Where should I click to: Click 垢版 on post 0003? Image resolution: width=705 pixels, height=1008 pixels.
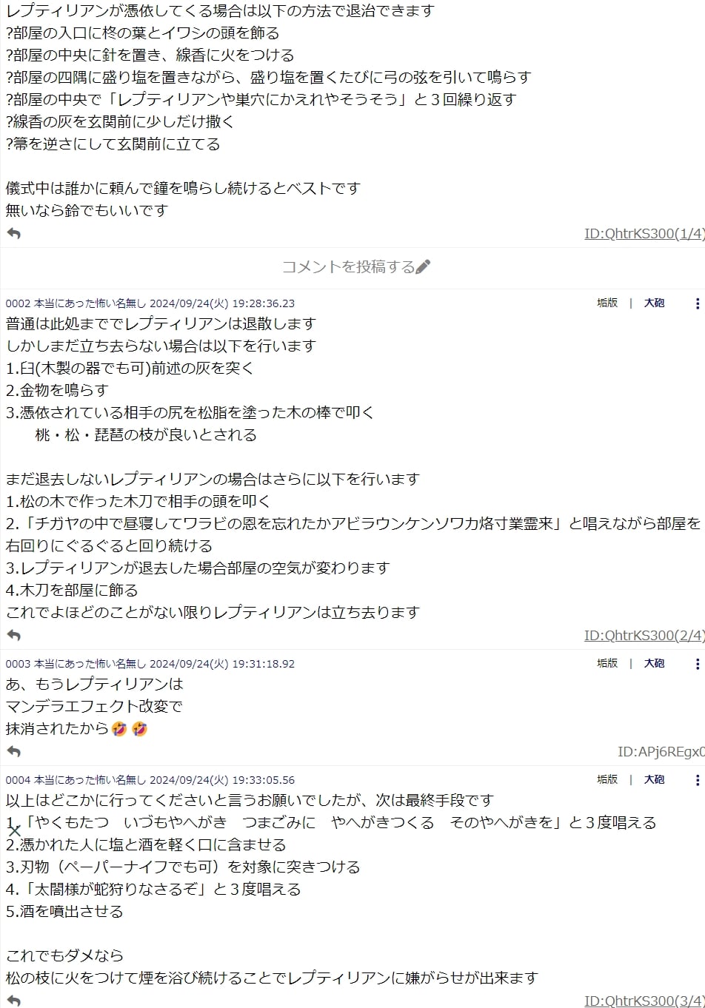[x=607, y=663]
